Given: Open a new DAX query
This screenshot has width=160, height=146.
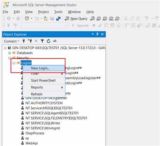Looking at the screenshot, I should (x=117, y=18).
